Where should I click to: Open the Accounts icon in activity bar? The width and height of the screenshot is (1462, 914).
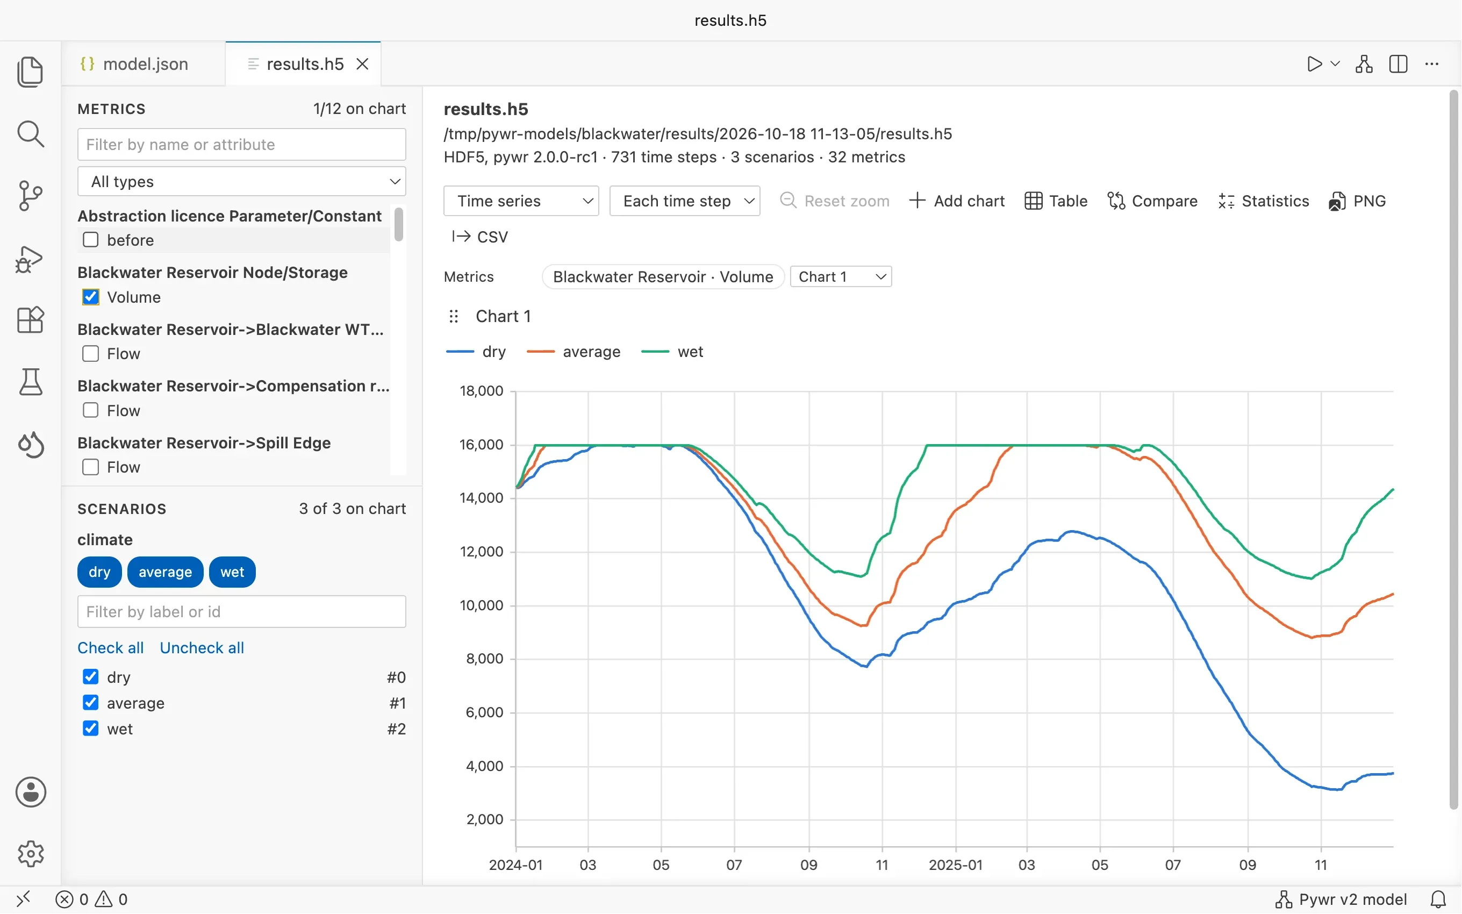30,792
